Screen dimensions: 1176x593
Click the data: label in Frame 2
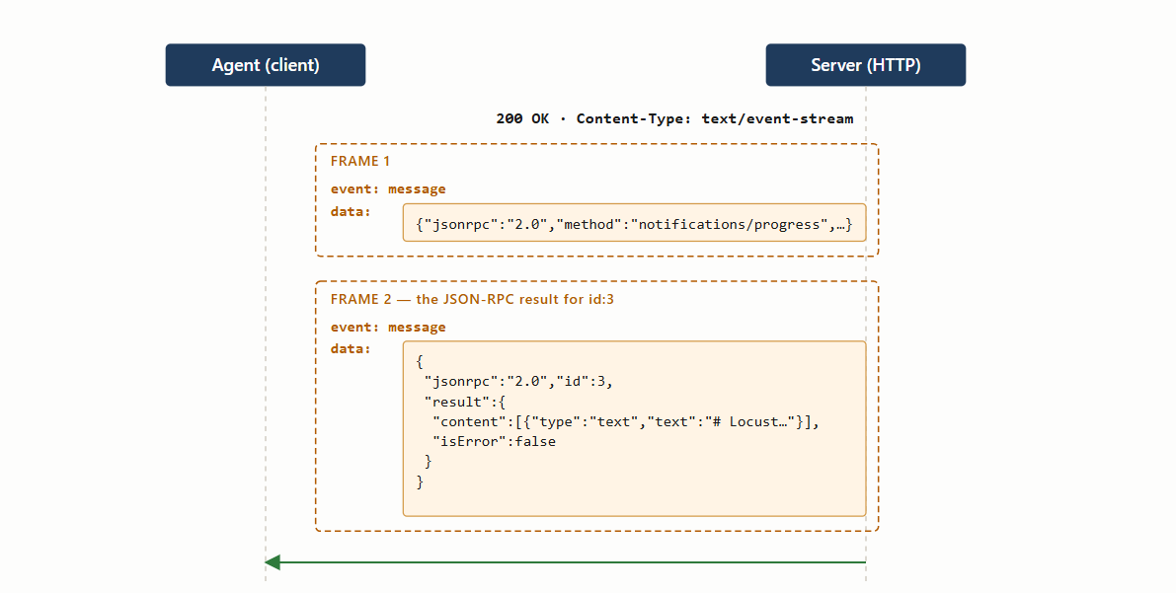(351, 348)
